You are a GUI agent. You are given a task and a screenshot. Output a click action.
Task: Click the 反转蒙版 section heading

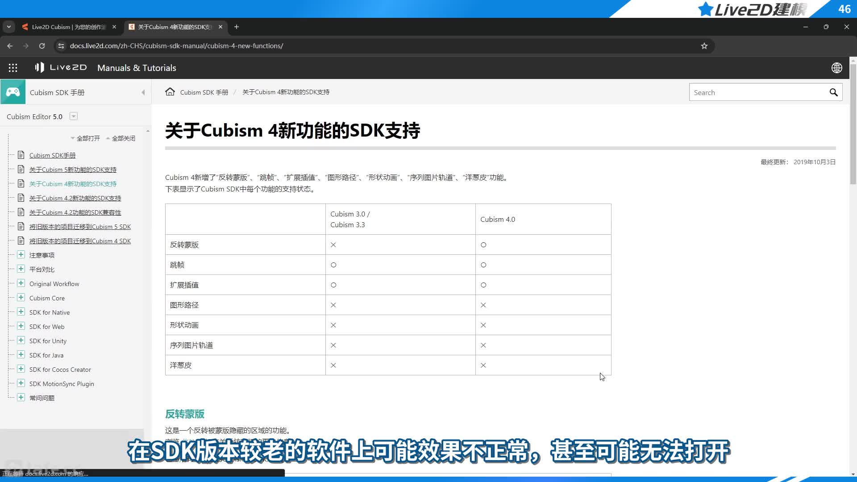(x=185, y=414)
